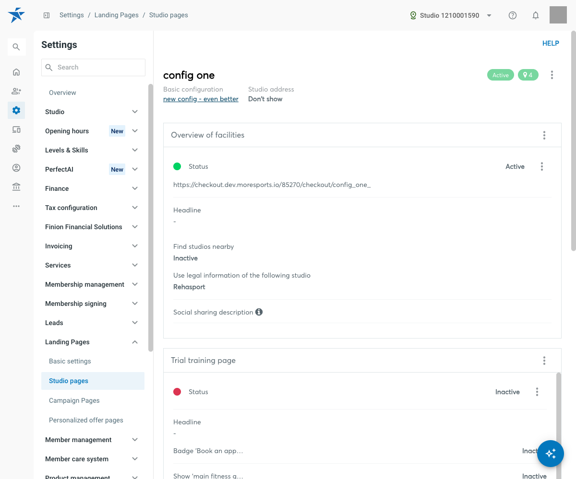Image resolution: width=576 pixels, height=479 pixels.
Task: Open the add member icon in rail
Action: coord(16,91)
